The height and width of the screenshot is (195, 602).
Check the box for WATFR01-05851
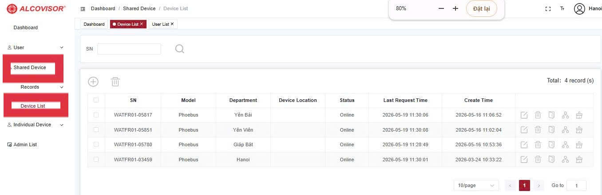[x=96, y=130]
